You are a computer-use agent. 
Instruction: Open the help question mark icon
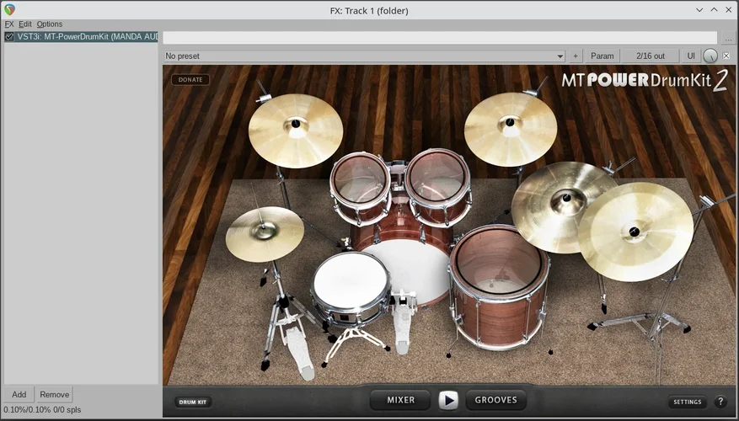coord(720,402)
